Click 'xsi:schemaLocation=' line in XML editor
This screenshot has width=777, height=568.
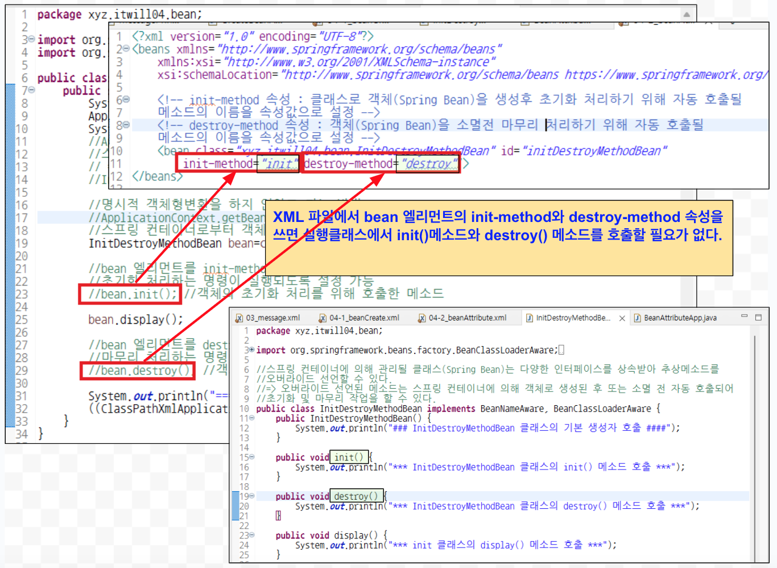coord(462,75)
